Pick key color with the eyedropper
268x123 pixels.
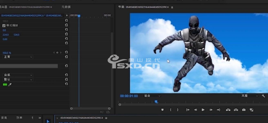pyautogui.click(x=10, y=85)
